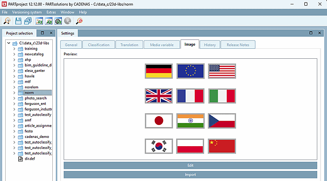Click the stacked floppy disks save-all icon
This screenshot has height=181, width=327.
(28, 21)
